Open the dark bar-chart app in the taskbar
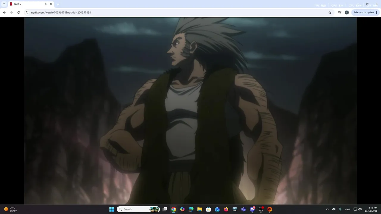This screenshot has height=214, width=381. tap(235, 209)
